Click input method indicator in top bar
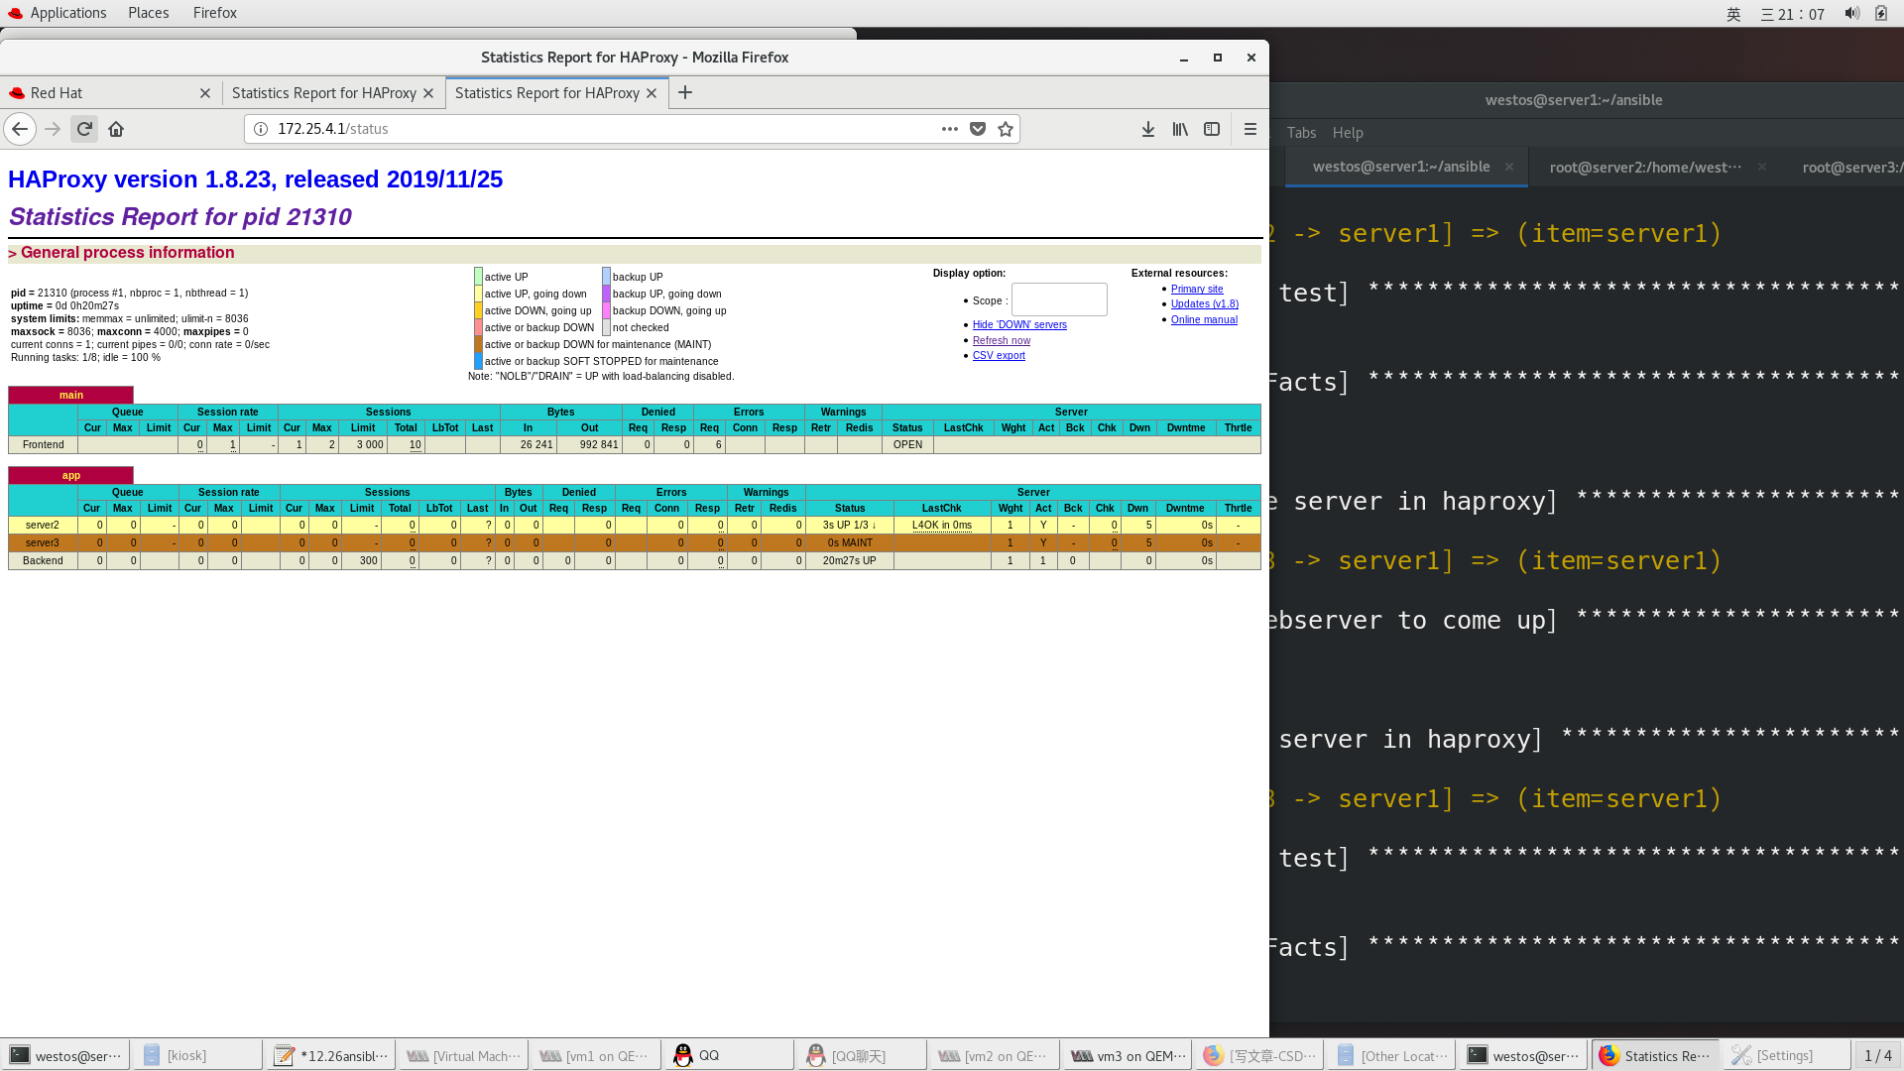Viewport: 1904px width, 1071px height. tap(1733, 14)
